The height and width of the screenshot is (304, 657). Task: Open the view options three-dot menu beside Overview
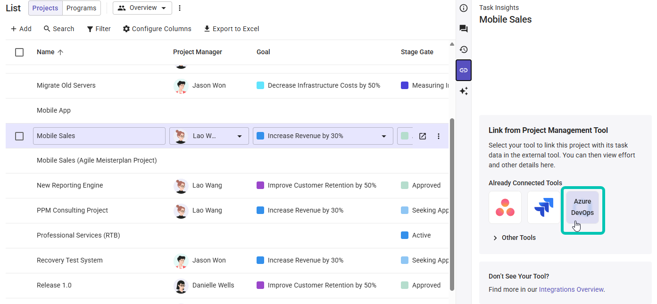(x=180, y=8)
